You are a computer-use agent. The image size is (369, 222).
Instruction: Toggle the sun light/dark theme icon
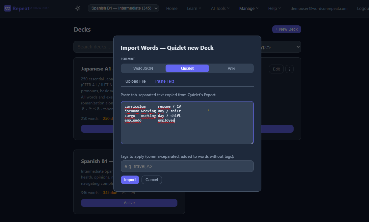click(x=78, y=9)
